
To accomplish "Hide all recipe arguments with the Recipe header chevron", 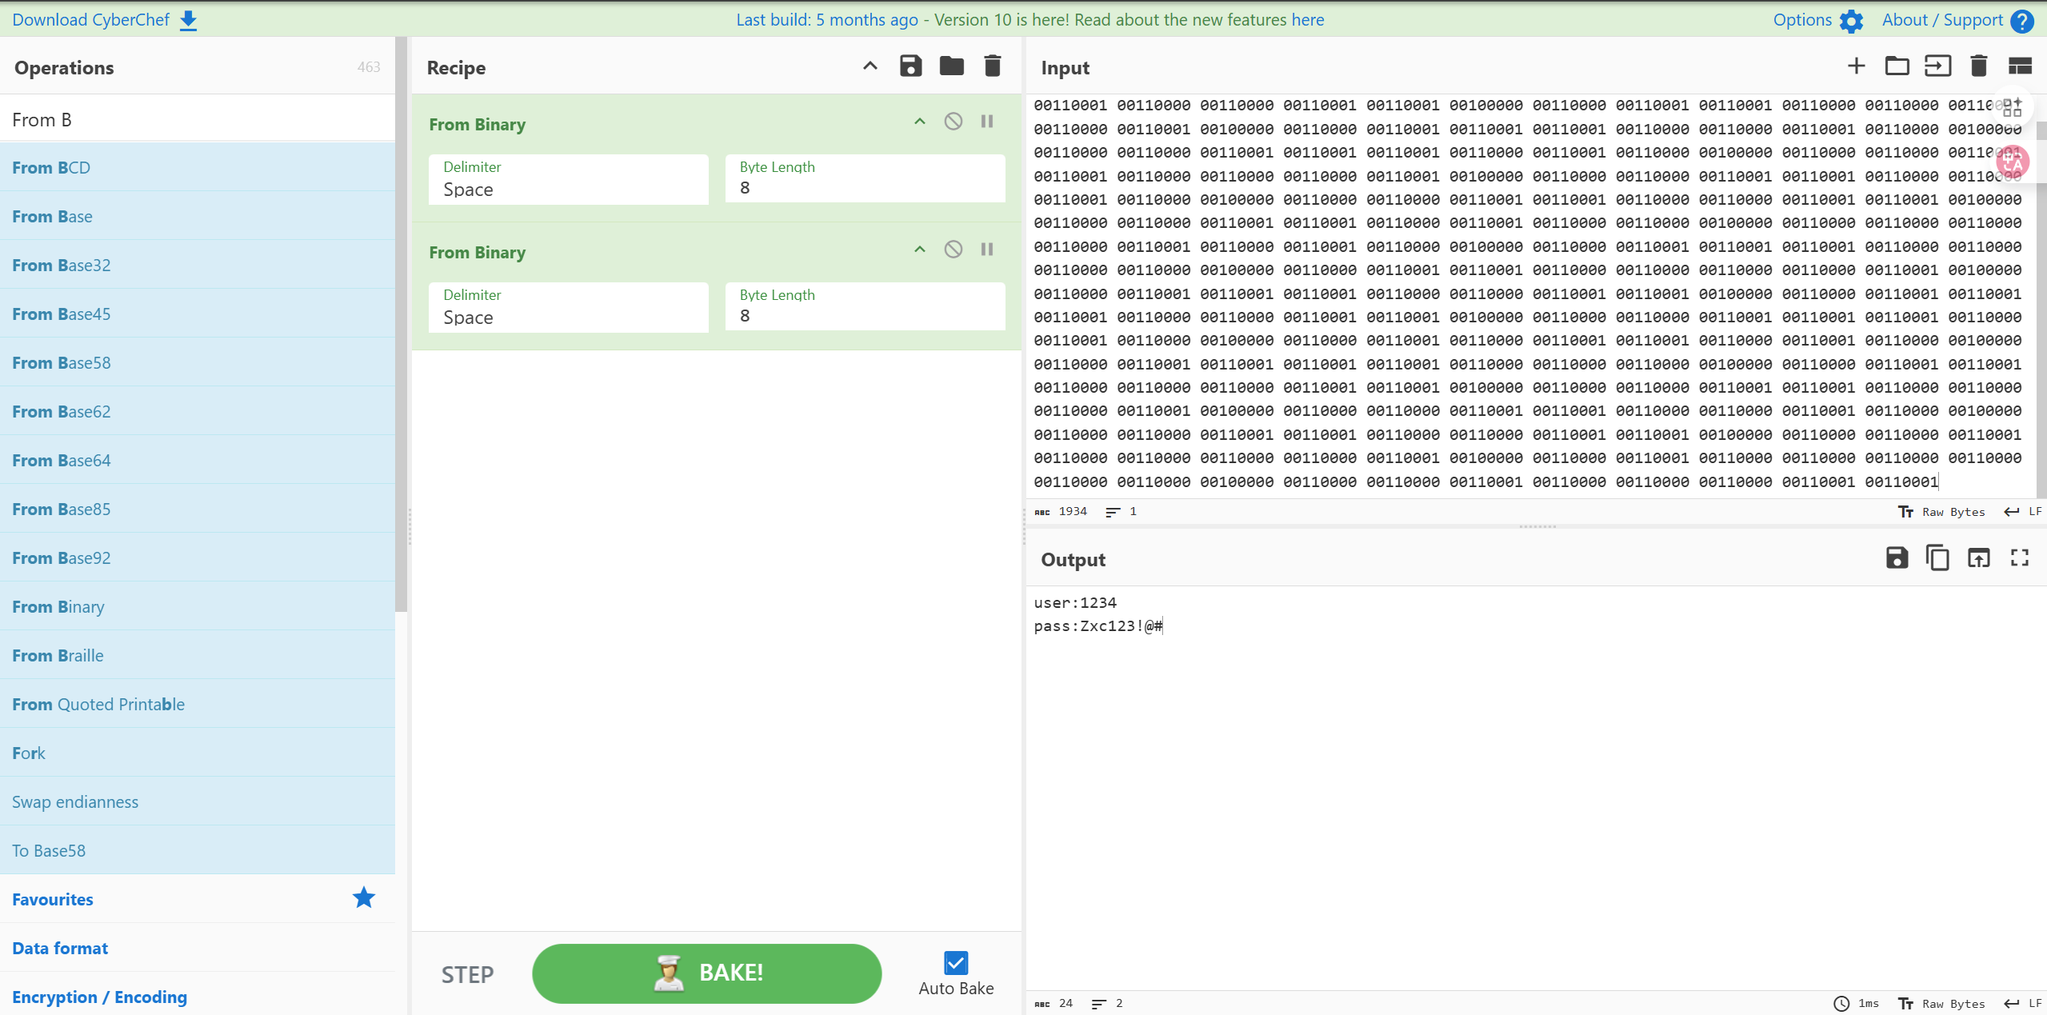I will click(x=870, y=66).
